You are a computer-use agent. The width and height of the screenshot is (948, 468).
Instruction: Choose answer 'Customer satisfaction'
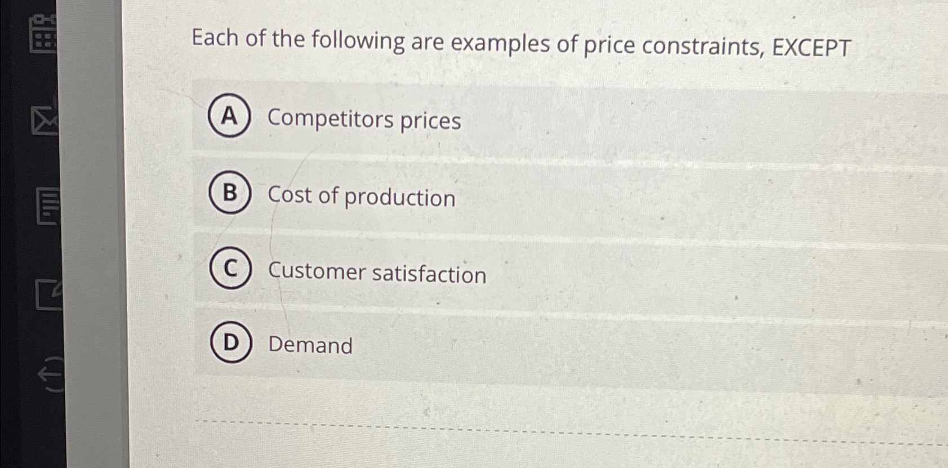point(377,274)
